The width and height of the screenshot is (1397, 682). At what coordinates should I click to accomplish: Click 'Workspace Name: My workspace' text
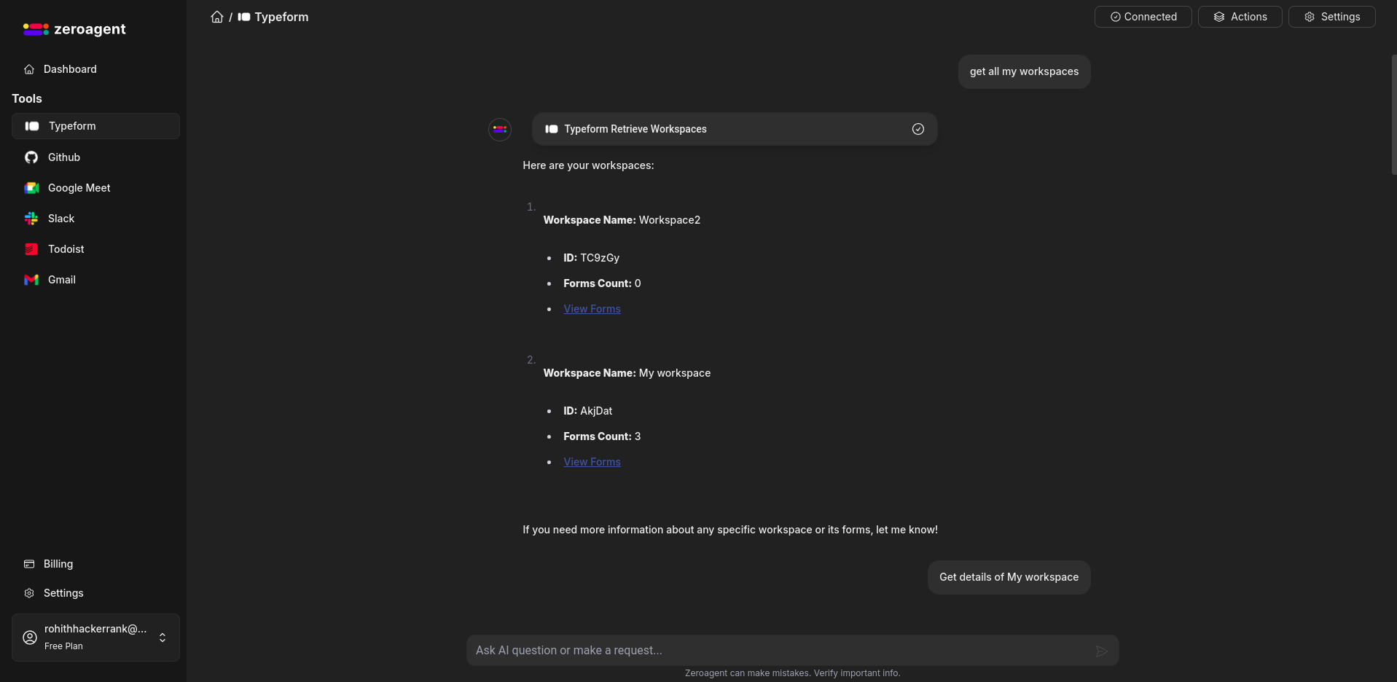[x=627, y=373]
